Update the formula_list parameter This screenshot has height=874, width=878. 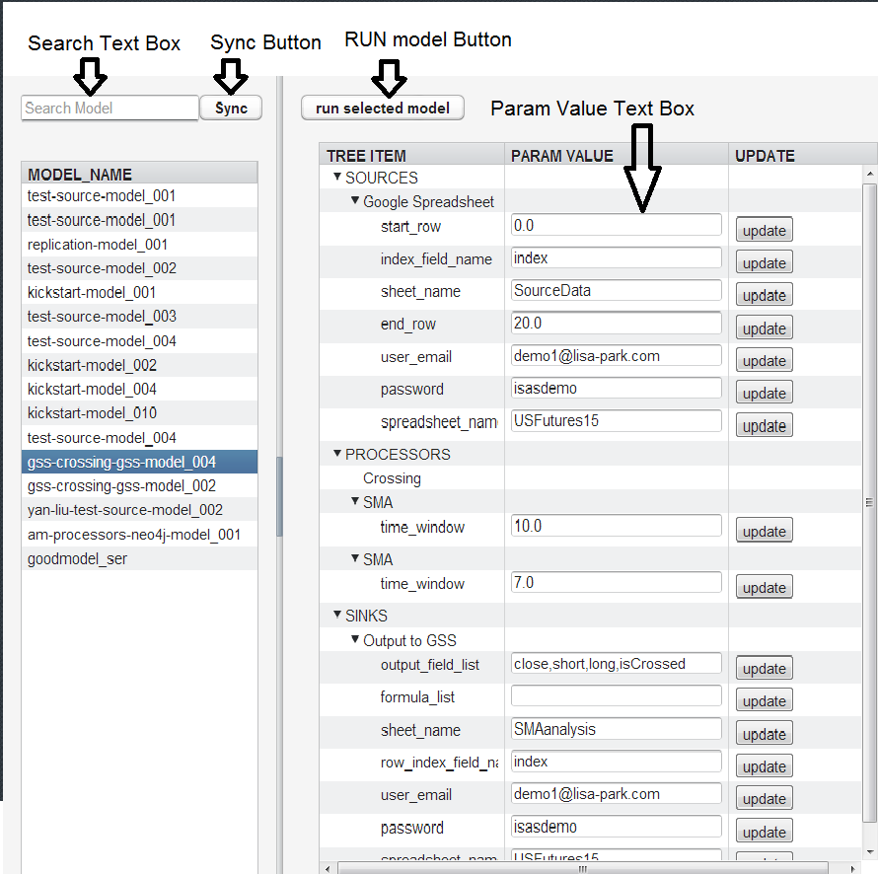(x=764, y=700)
